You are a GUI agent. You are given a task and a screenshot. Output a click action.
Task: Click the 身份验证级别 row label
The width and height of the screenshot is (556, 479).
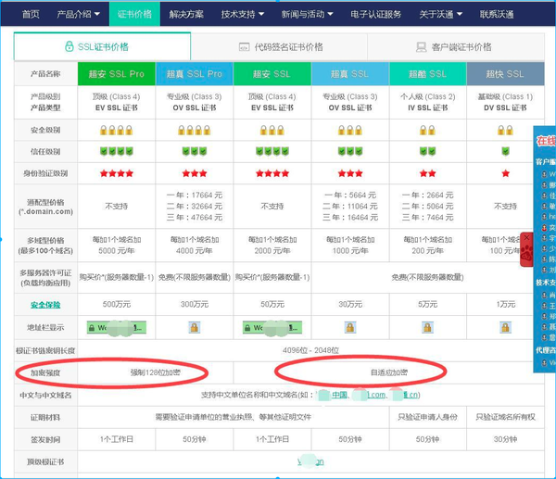pos(45,173)
